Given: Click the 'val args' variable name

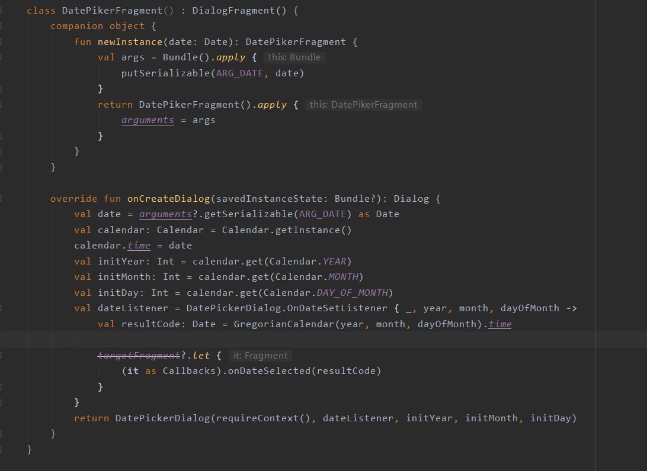Looking at the screenshot, I should click(133, 57).
